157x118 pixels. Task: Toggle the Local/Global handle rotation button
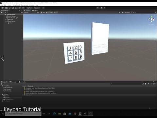click(x=37, y=8)
